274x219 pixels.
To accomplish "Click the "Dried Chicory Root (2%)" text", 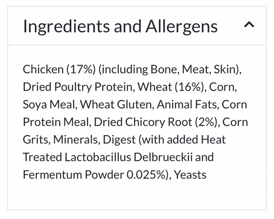I will click(152, 122).
